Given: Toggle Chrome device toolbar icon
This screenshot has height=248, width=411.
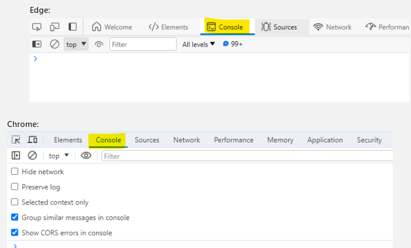Looking at the screenshot, I should (x=33, y=140).
